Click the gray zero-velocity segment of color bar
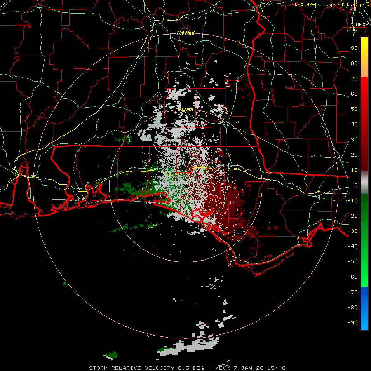Viewport: 371px width, 371px height. coord(364,182)
